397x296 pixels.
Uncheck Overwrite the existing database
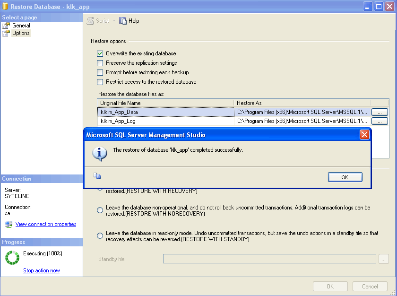click(100, 53)
